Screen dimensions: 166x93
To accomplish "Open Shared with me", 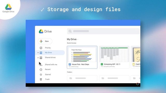I will click(51, 65).
